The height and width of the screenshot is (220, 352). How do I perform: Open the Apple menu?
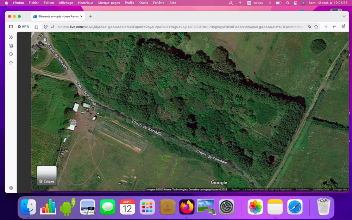tap(6, 3)
